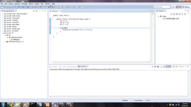Expand the Java 10 - While Loops project

(3, 29)
